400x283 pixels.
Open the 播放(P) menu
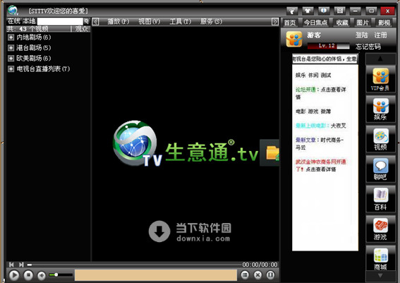point(119,21)
